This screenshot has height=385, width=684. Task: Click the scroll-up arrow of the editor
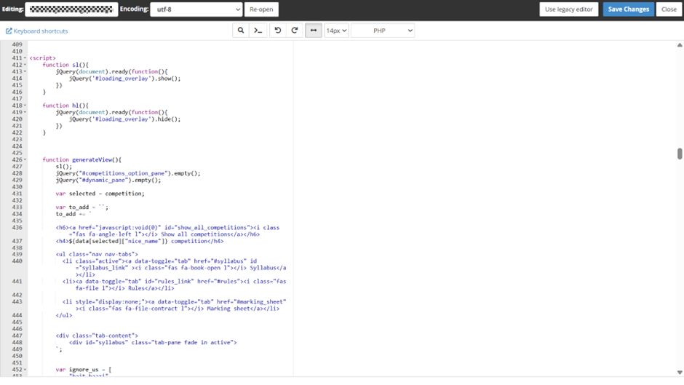[x=680, y=45]
